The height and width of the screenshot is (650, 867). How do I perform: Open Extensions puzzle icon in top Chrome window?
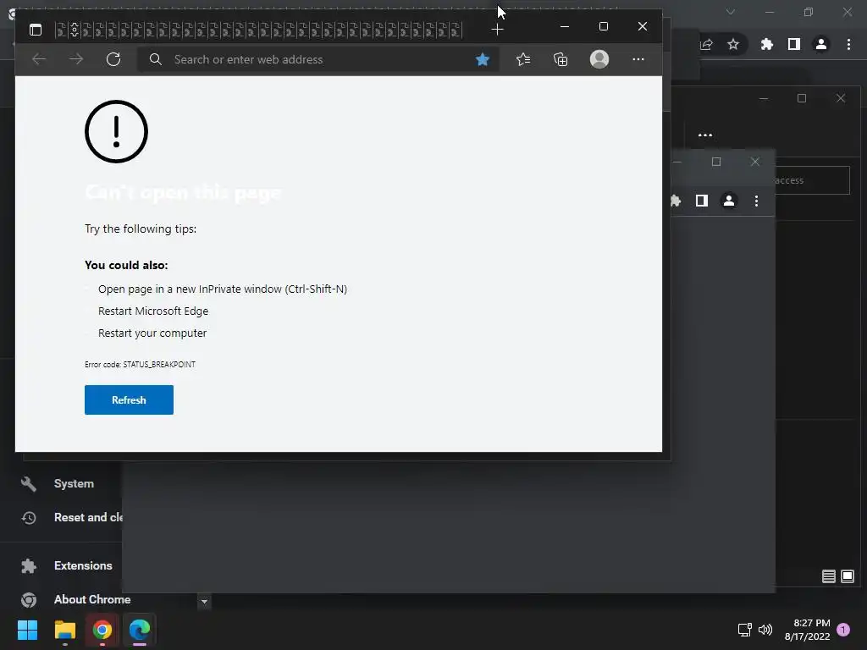click(x=766, y=44)
